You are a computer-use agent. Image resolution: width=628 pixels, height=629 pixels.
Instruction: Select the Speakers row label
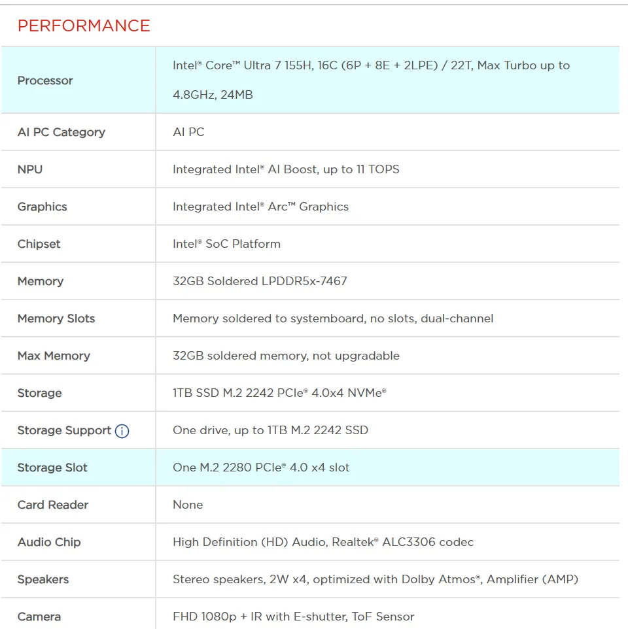point(43,579)
